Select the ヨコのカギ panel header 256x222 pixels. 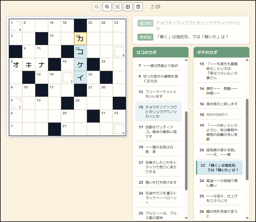click(158, 52)
